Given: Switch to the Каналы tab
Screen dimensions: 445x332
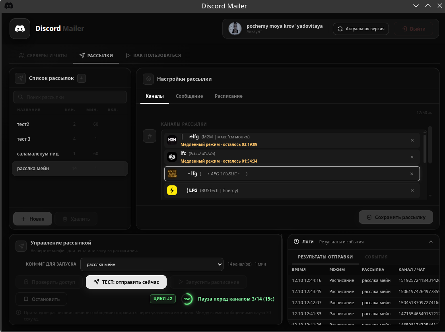Looking at the screenshot, I should [155, 96].
